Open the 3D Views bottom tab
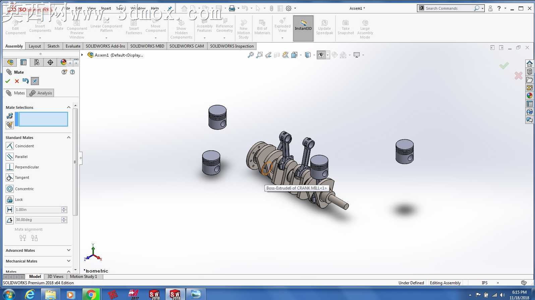The height and width of the screenshot is (300, 535). 55,277
